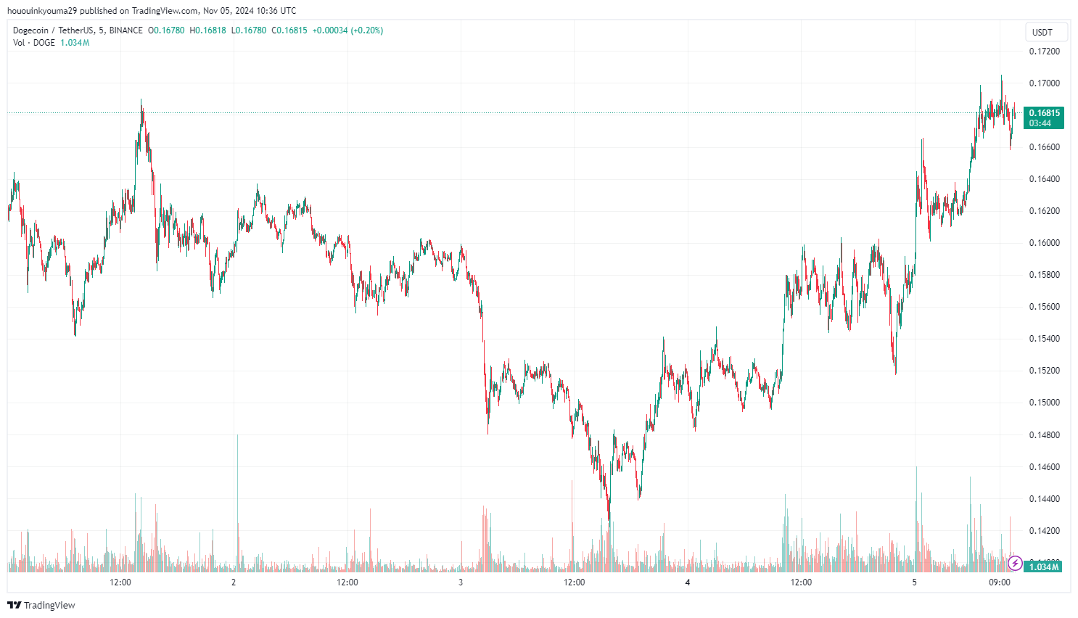Click the current price label 0.16815
This screenshot has width=1078, height=618.
coord(1044,112)
